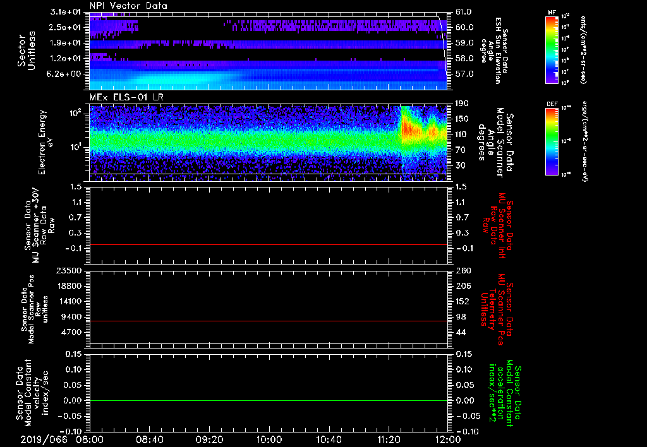
Task: Click the 10:40 time axis label
Action: 329,439
